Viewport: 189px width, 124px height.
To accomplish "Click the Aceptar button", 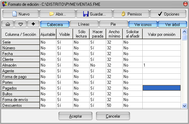I will pyautogui.click(x=75, y=116).
